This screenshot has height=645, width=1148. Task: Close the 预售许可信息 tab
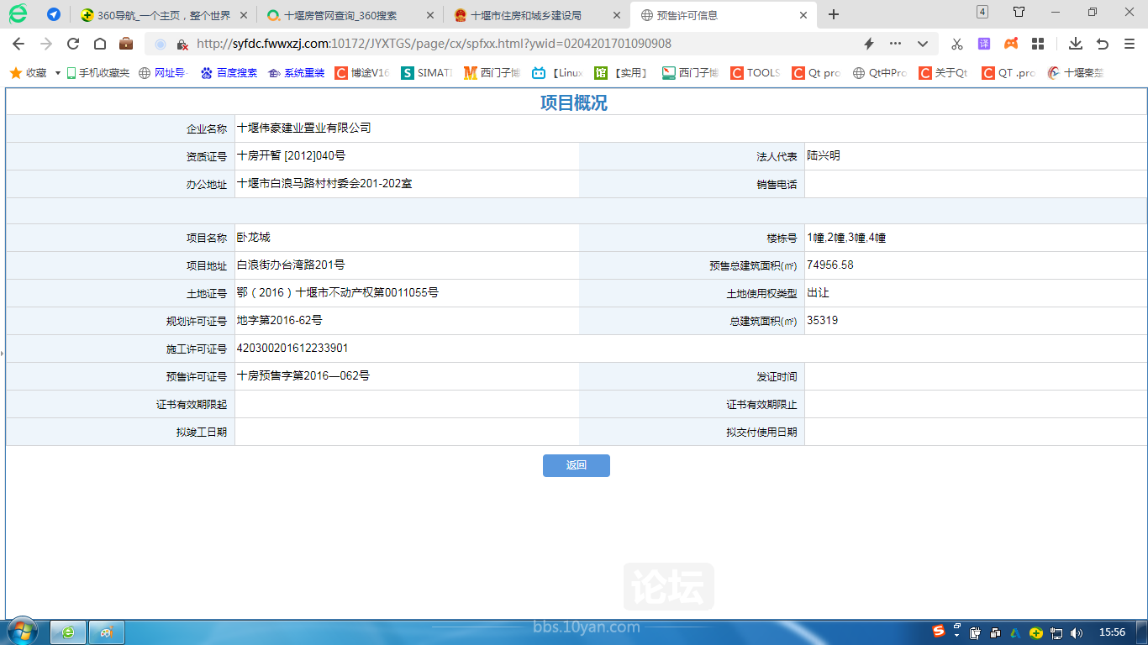(803, 15)
